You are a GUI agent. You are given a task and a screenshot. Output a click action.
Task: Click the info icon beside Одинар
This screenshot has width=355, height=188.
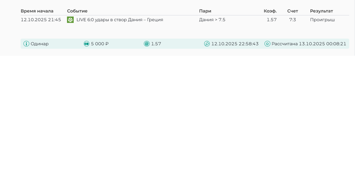[x=26, y=44]
